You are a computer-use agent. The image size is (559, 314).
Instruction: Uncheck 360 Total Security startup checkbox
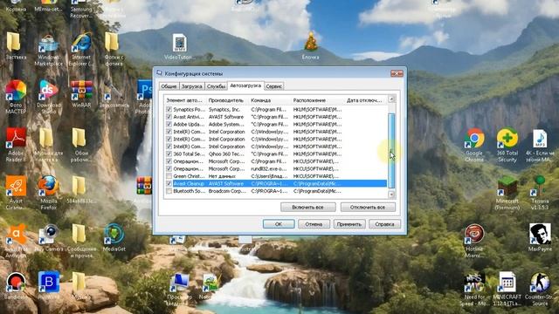pos(169,154)
